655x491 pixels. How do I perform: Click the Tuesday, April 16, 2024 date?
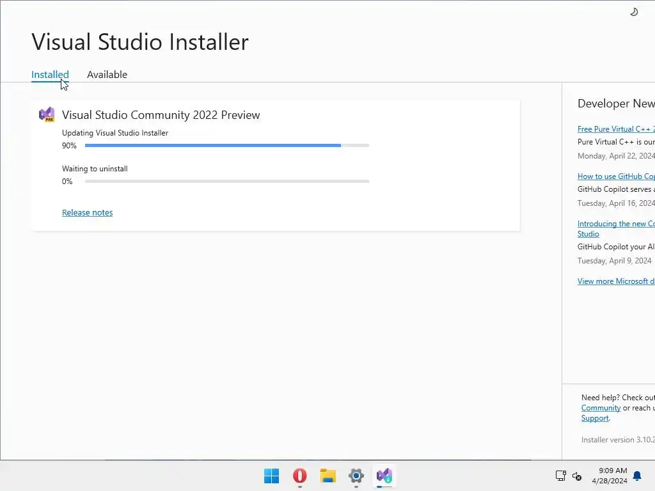point(616,203)
